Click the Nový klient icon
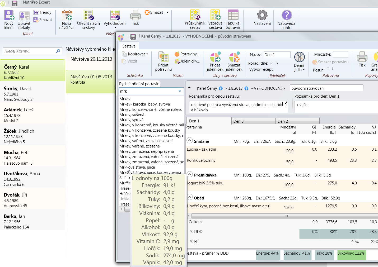The image size is (378, 267). click(x=9, y=16)
